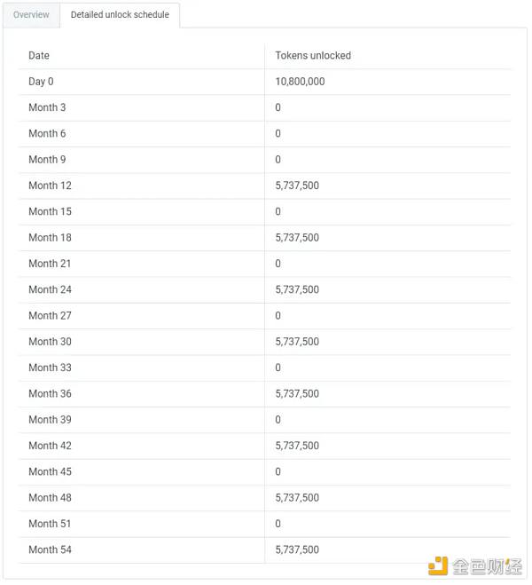
Task: Click the Tokens unlocked column header
Action: (313, 55)
